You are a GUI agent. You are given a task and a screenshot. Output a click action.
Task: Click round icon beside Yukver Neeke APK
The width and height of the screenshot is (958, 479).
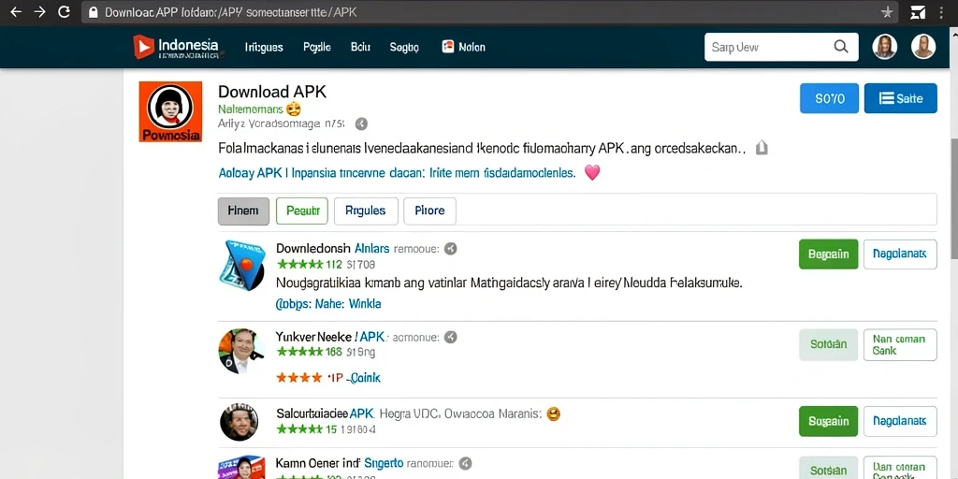[450, 337]
